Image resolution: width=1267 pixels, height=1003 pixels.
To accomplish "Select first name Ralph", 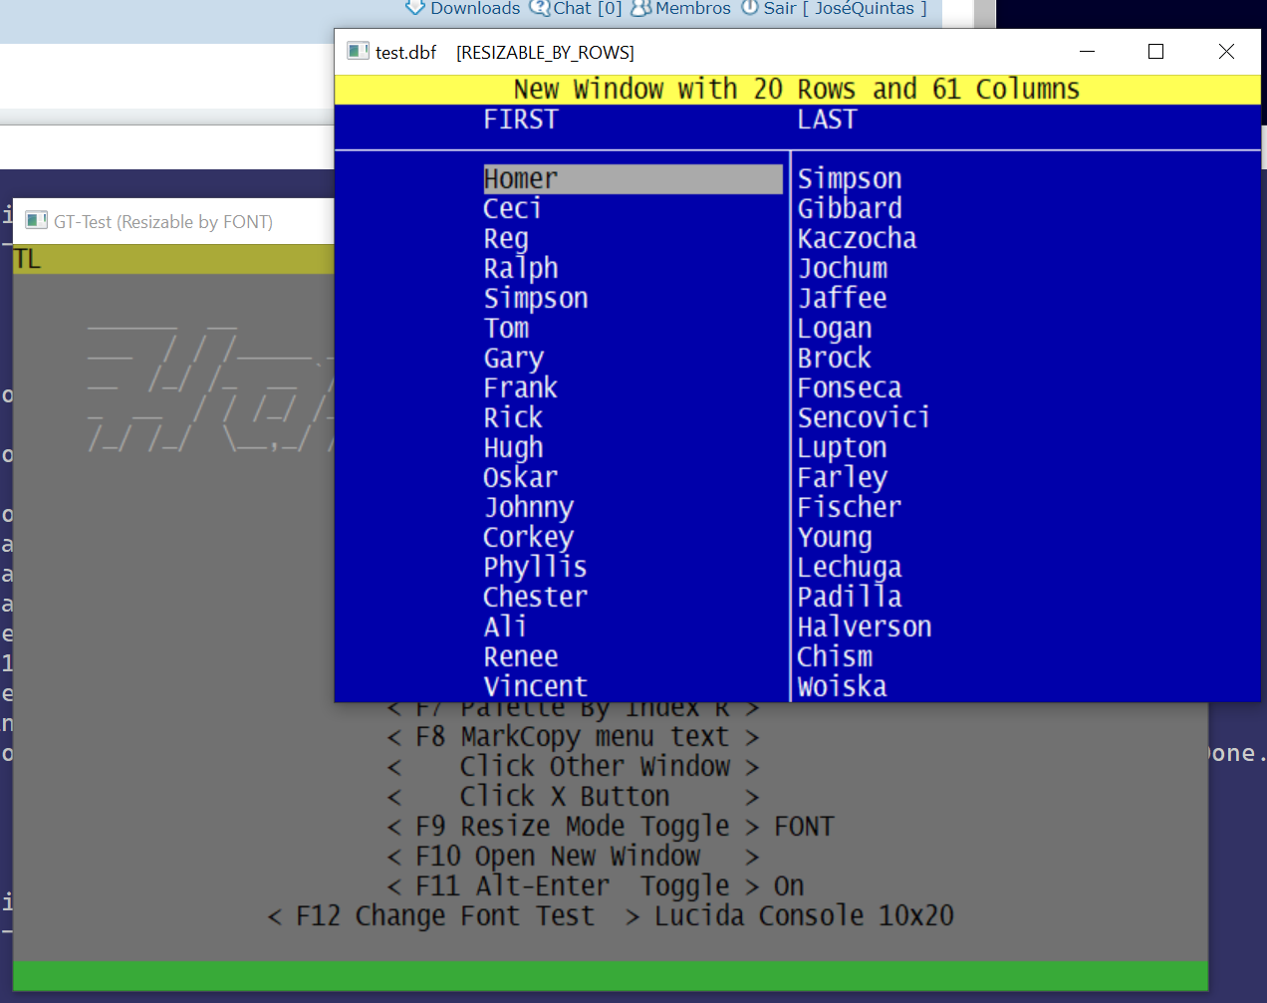I will (521, 269).
